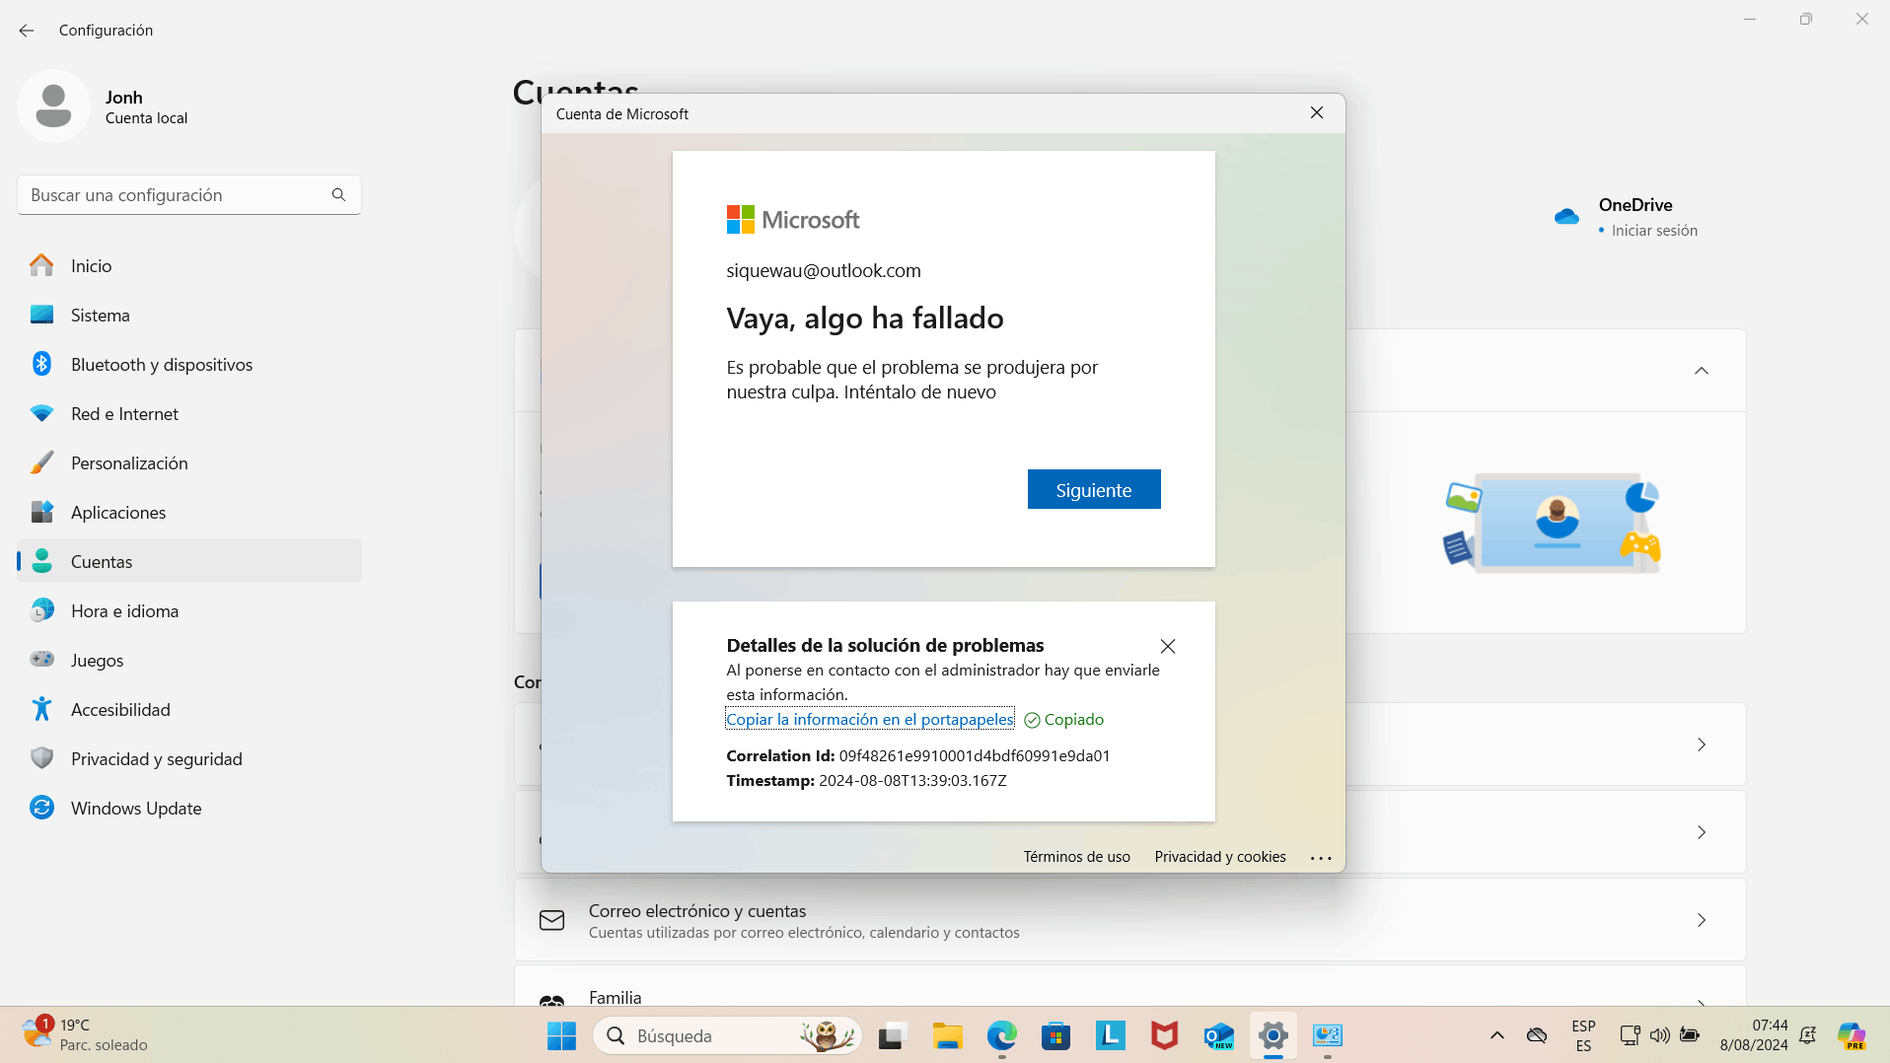The height and width of the screenshot is (1063, 1890).
Task: Open the Juegos settings section
Action: (189, 660)
